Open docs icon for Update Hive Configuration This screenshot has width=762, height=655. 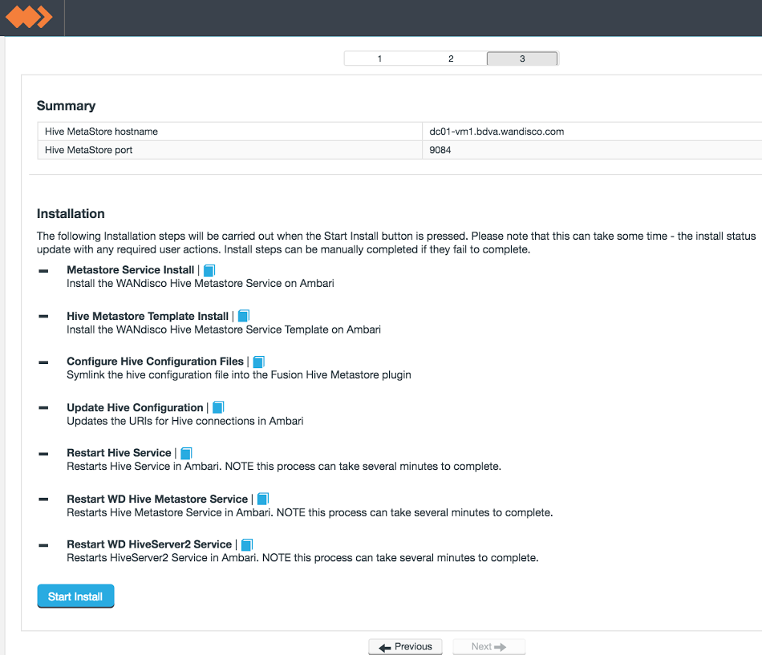pos(219,408)
